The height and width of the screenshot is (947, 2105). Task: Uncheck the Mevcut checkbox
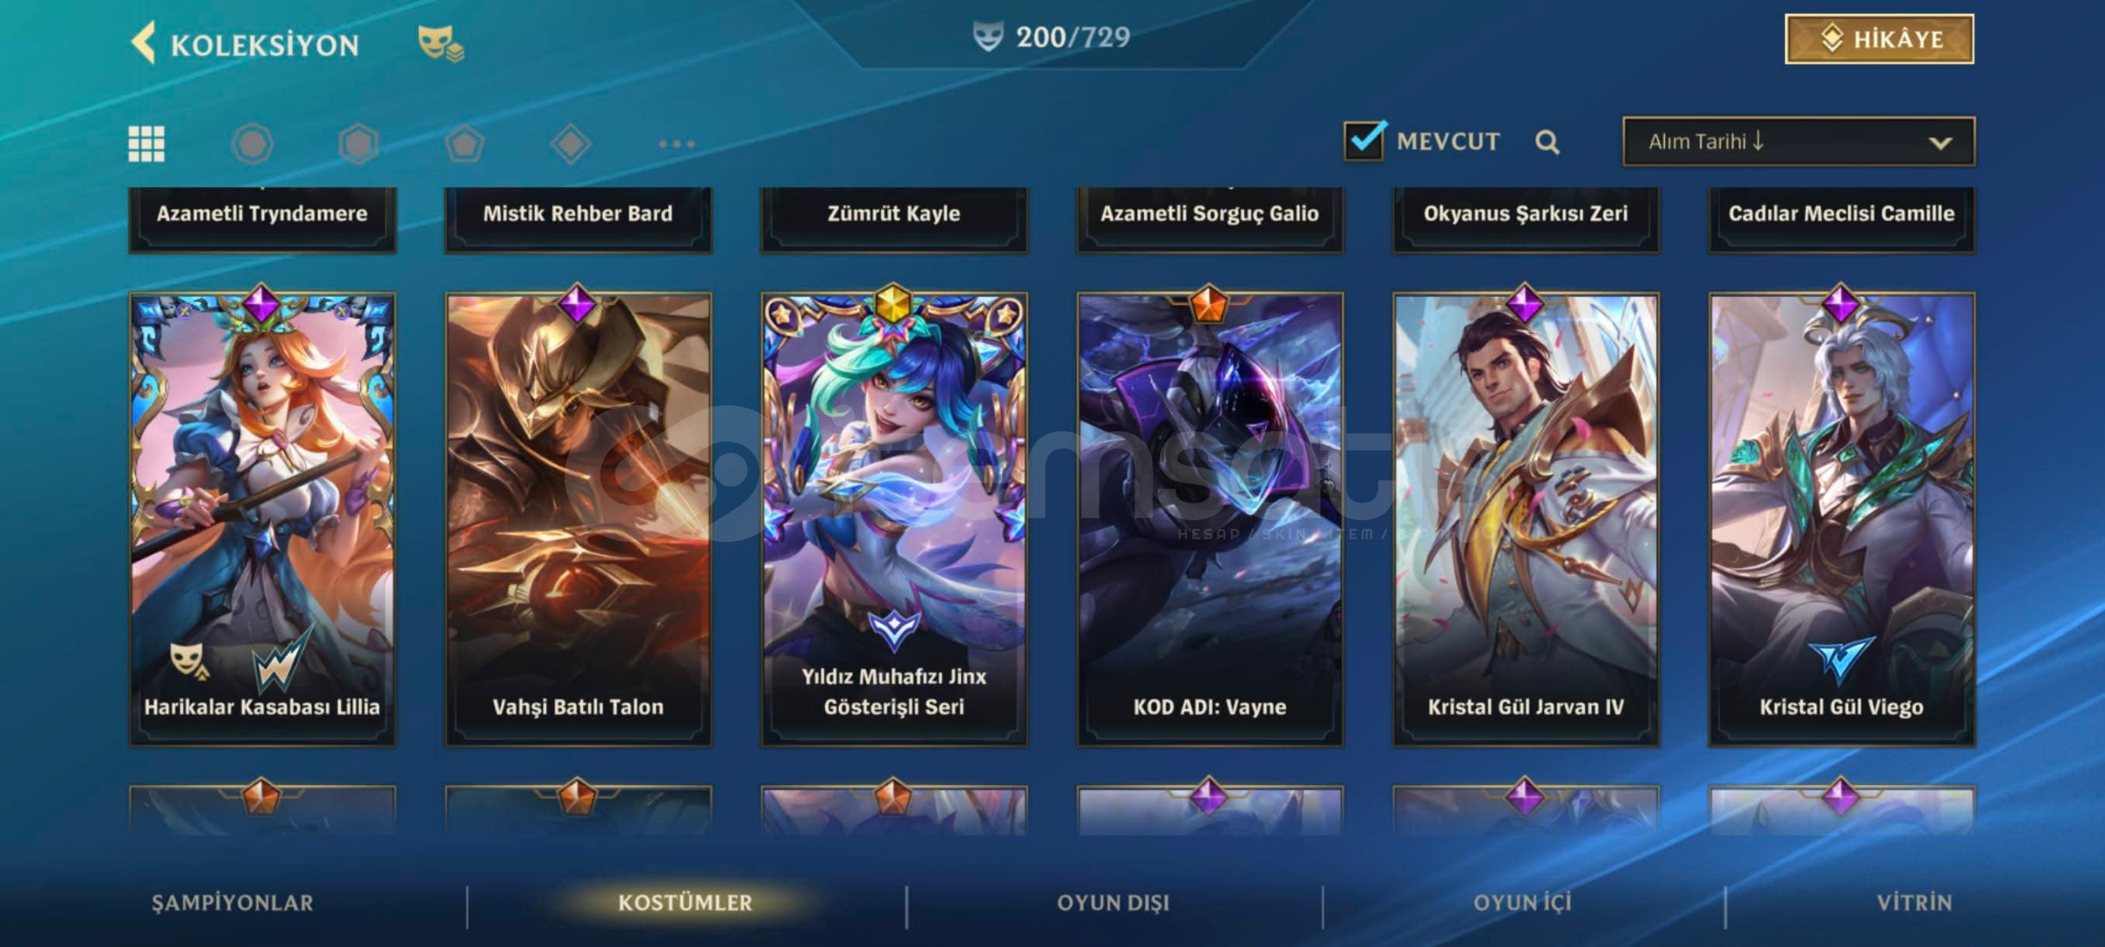[1364, 141]
